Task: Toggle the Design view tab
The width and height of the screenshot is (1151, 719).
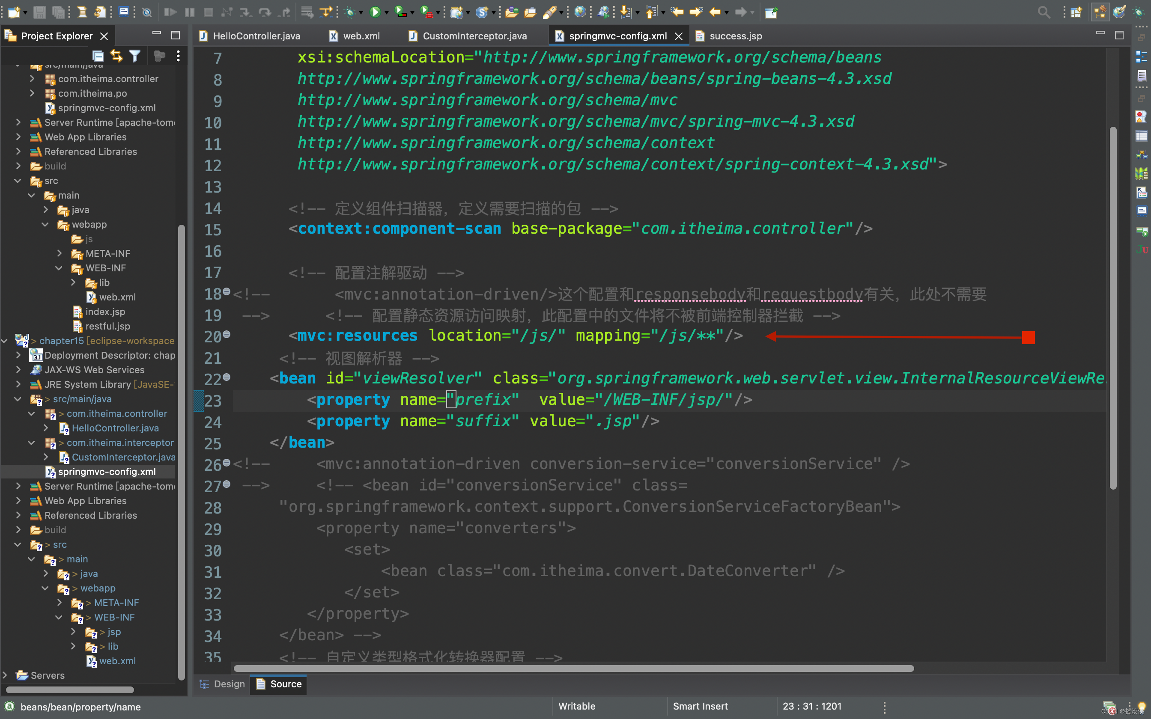Action: click(224, 684)
